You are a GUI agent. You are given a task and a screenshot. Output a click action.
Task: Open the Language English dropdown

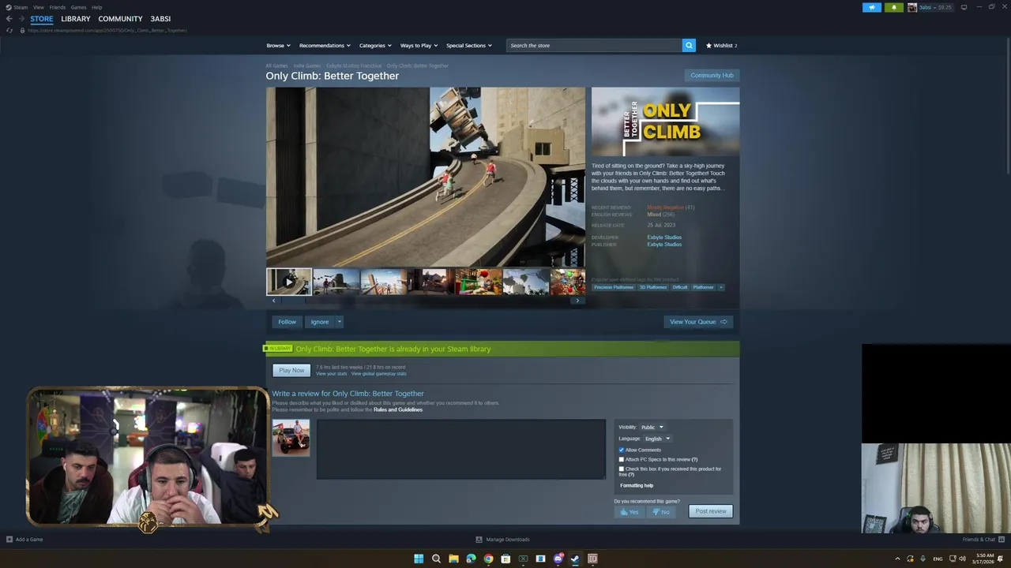click(656, 439)
